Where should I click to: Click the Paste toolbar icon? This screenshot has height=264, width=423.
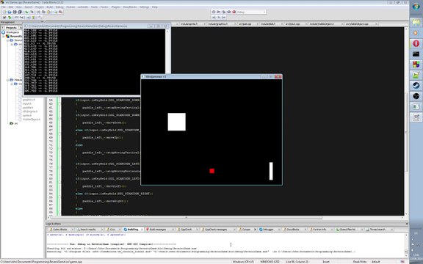click(48, 12)
